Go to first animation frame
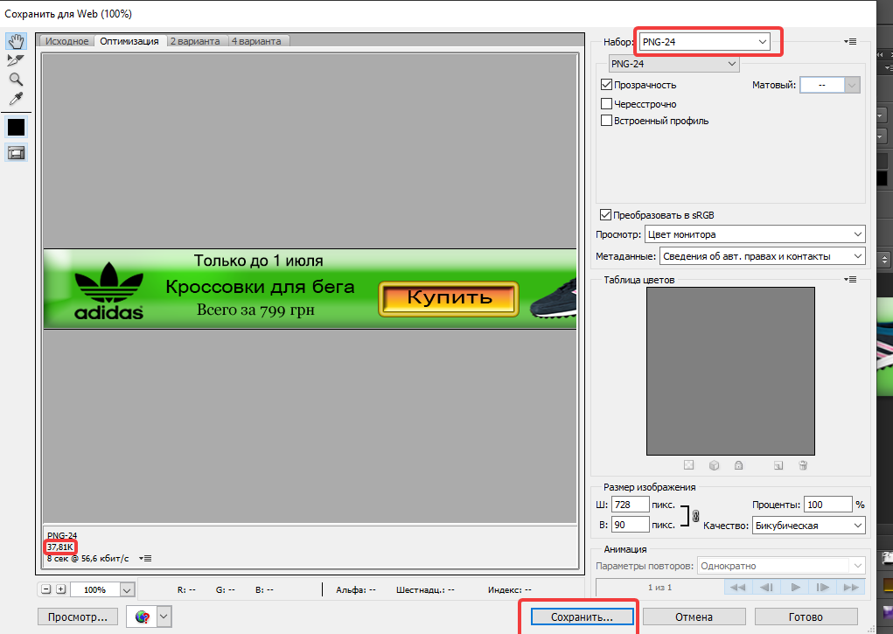Viewport: 893px width, 634px height. point(738,588)
